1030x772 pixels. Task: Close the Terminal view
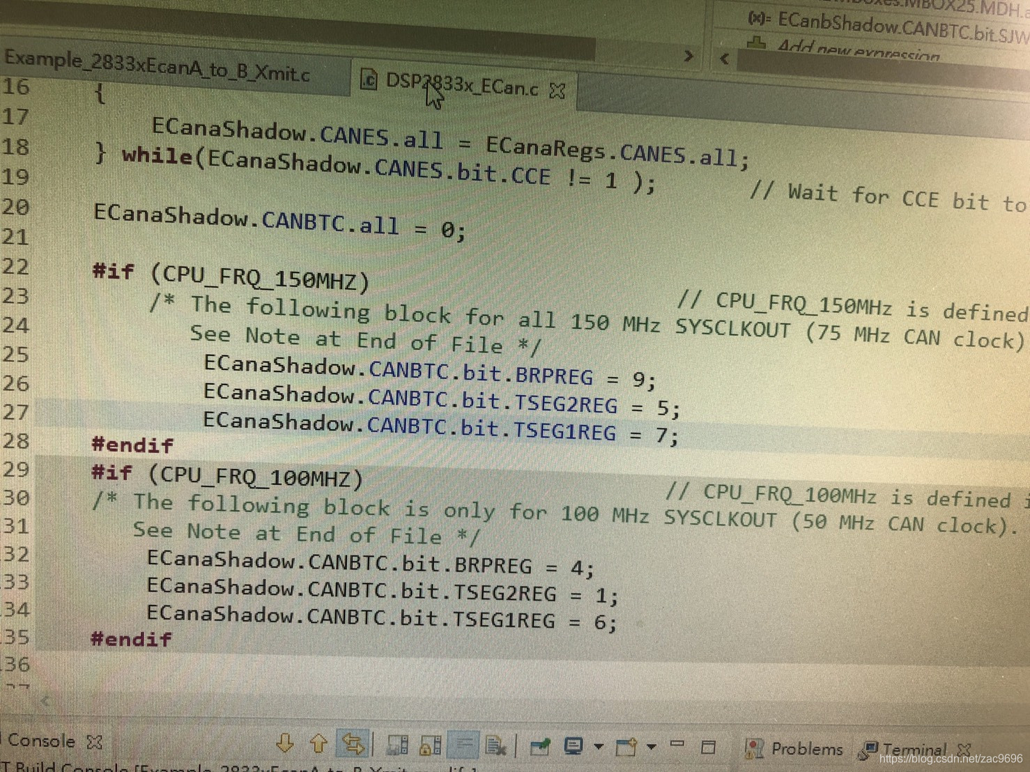[964, 750]
